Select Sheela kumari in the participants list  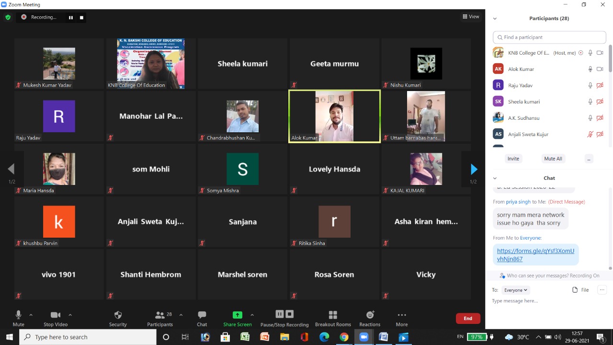549,102
